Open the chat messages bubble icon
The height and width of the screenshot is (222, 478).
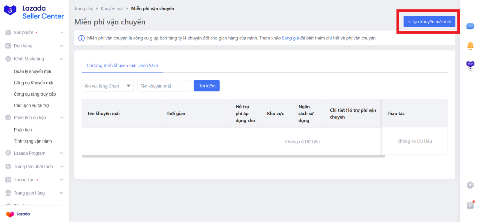[x=470, y=26]
